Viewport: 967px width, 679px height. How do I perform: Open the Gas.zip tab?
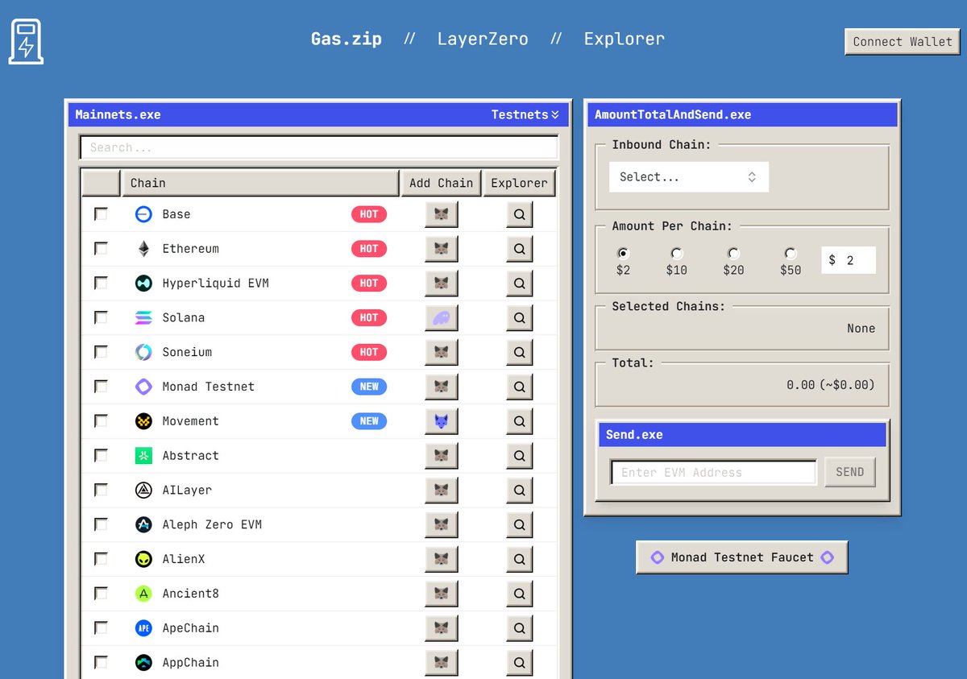[347, 39]
